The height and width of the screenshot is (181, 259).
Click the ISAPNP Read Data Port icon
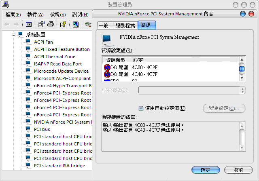tap(29, 64)
